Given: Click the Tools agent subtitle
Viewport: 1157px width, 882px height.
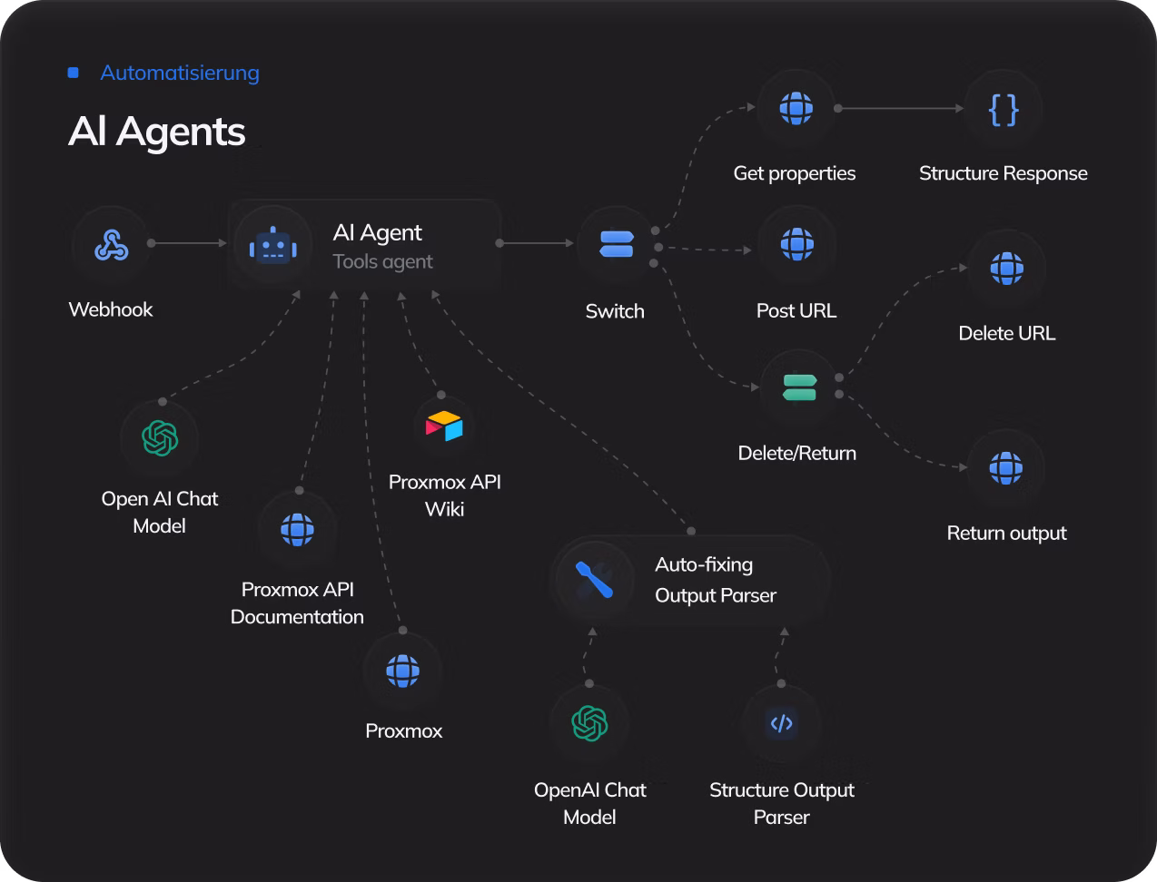Looking at the screenshot, I should click(382, 262).
